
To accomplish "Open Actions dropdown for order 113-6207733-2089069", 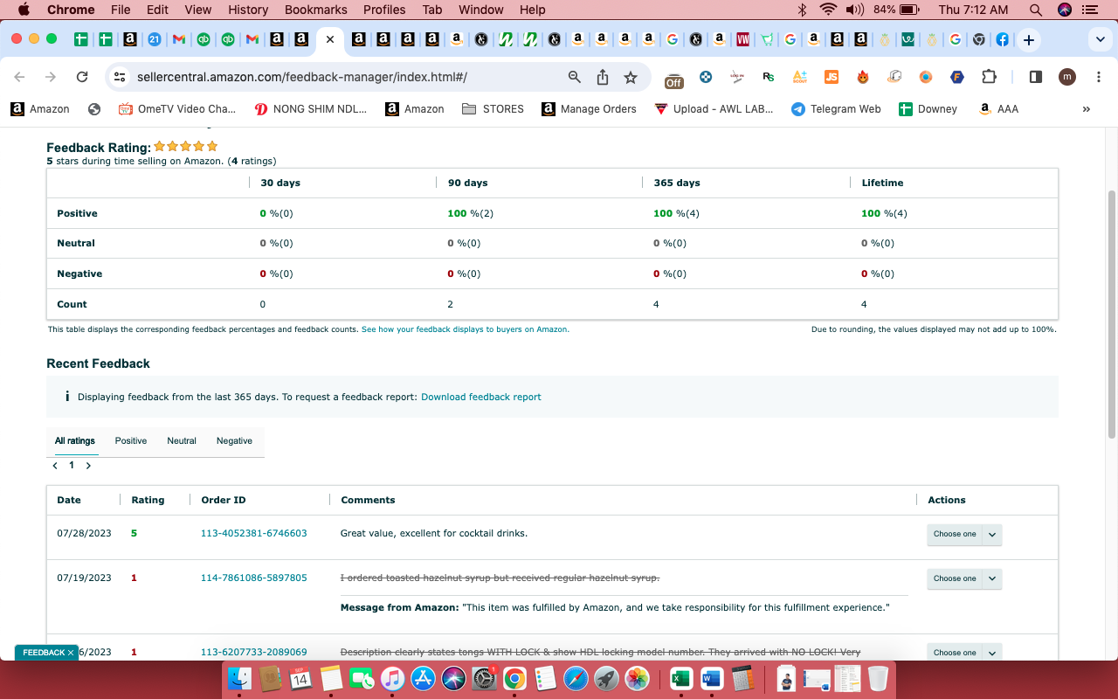I will (x=964, y=652).
